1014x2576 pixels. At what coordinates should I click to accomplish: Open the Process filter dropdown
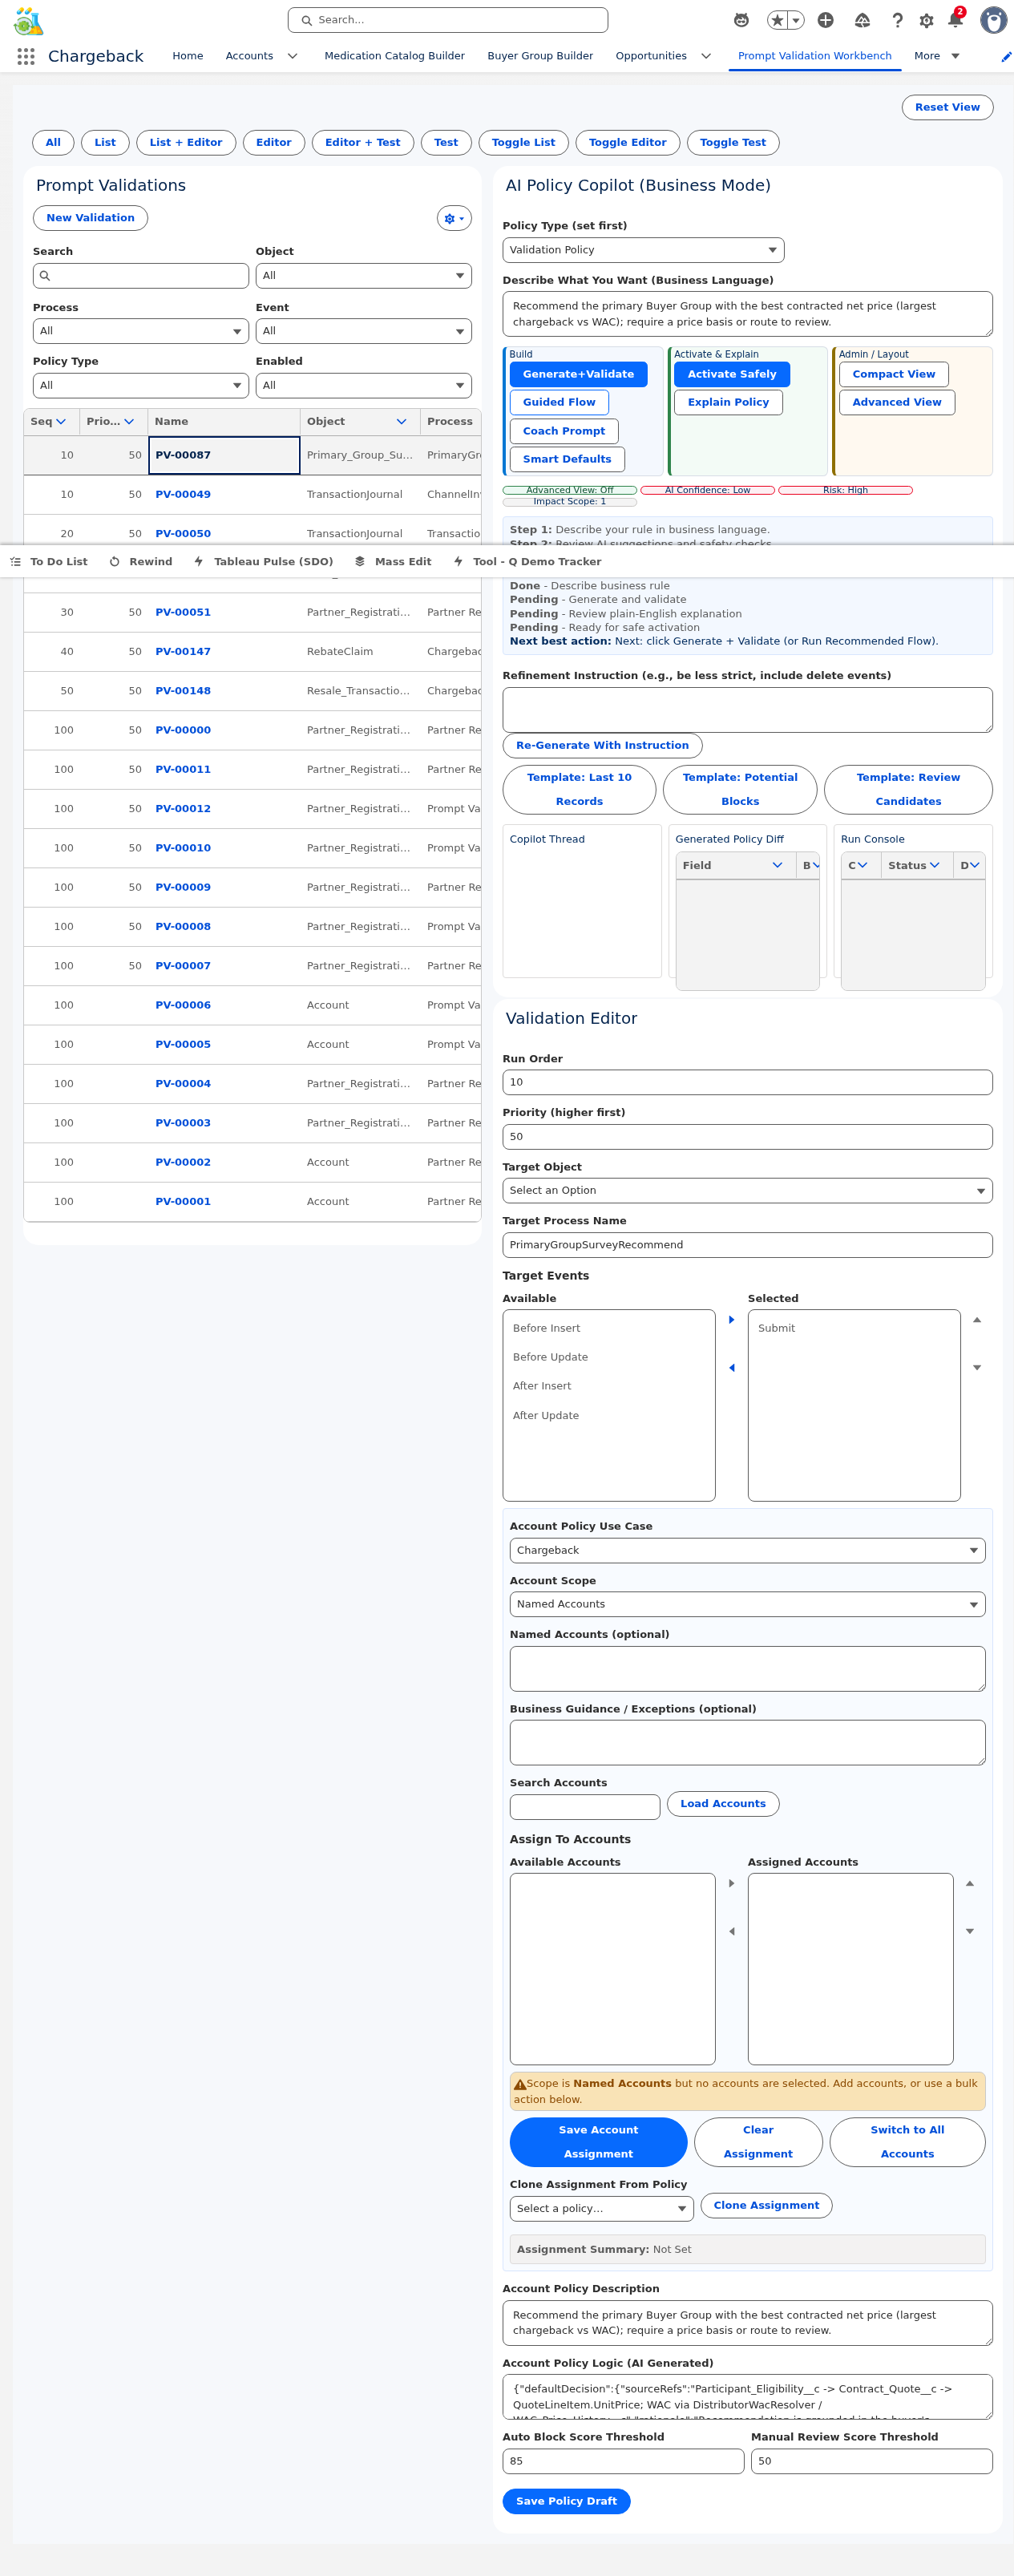tap(140, 331)
